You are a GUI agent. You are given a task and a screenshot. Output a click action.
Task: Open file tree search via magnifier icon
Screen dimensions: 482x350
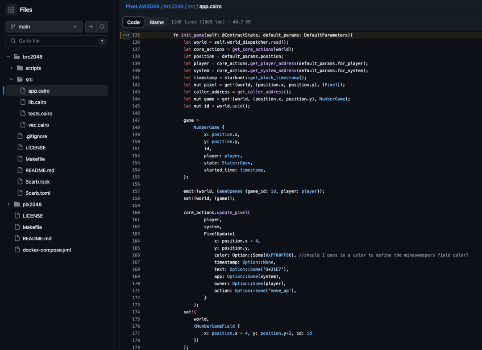coord(103,26)
